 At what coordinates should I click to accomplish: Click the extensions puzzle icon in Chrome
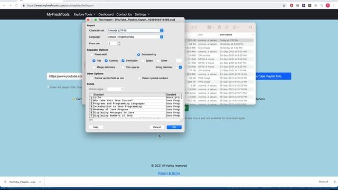(x=316, y=6)
